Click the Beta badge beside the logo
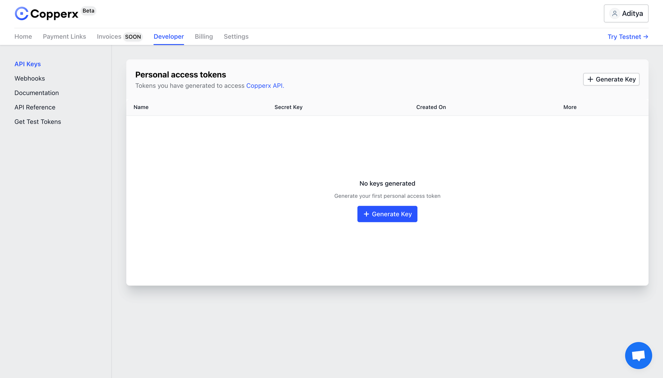 89,11
